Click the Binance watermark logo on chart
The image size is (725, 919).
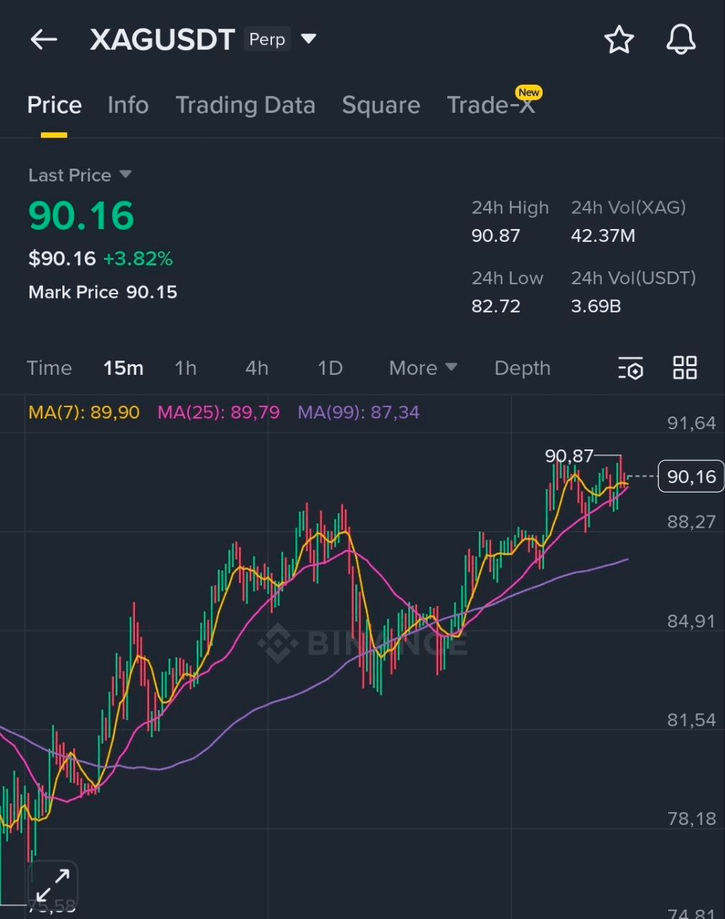(362, 642)
